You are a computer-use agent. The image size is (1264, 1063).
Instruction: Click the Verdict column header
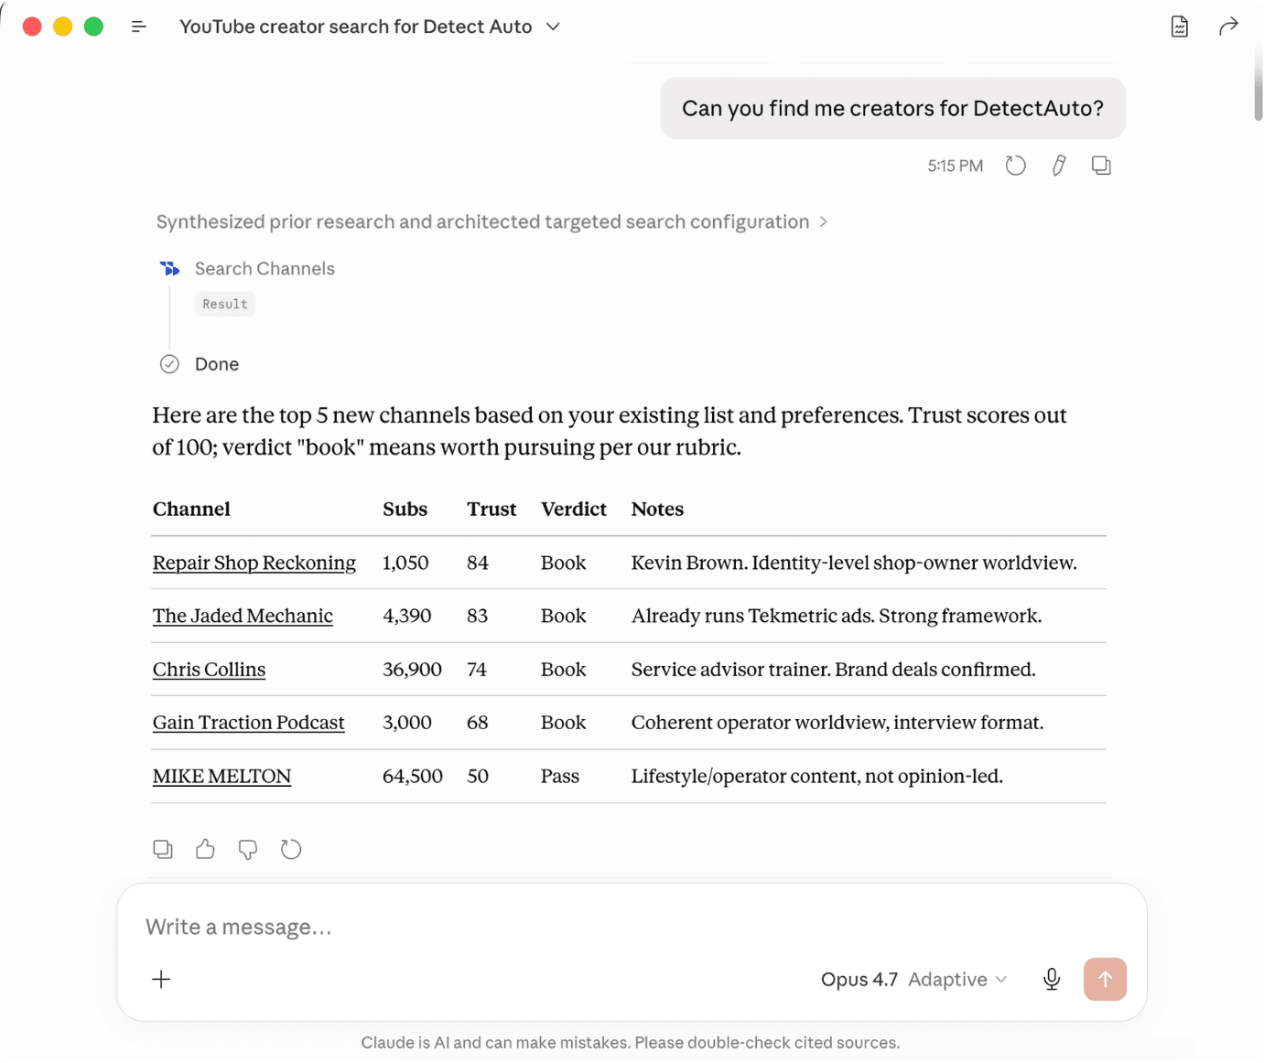point(574,510)
